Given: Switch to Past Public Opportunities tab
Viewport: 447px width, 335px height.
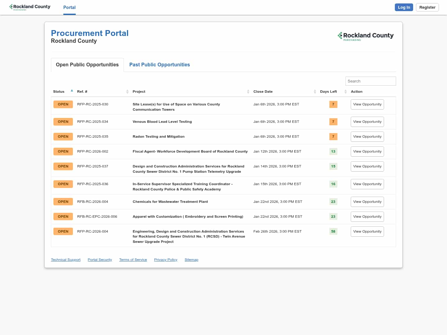Looking at the screenshot, I should pyautogui.click(x=160, y=65).
